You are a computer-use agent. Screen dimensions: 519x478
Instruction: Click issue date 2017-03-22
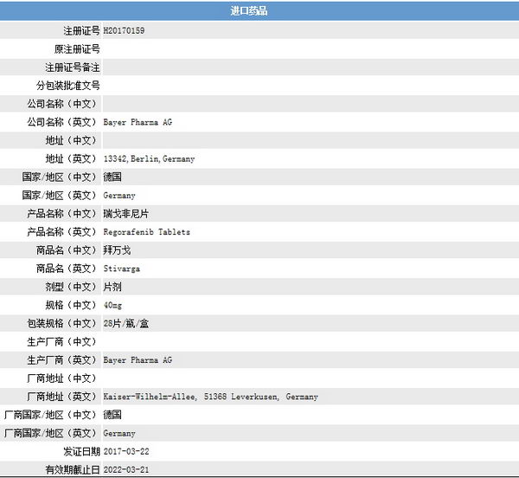pyautogui.click(x=126, y=451)
